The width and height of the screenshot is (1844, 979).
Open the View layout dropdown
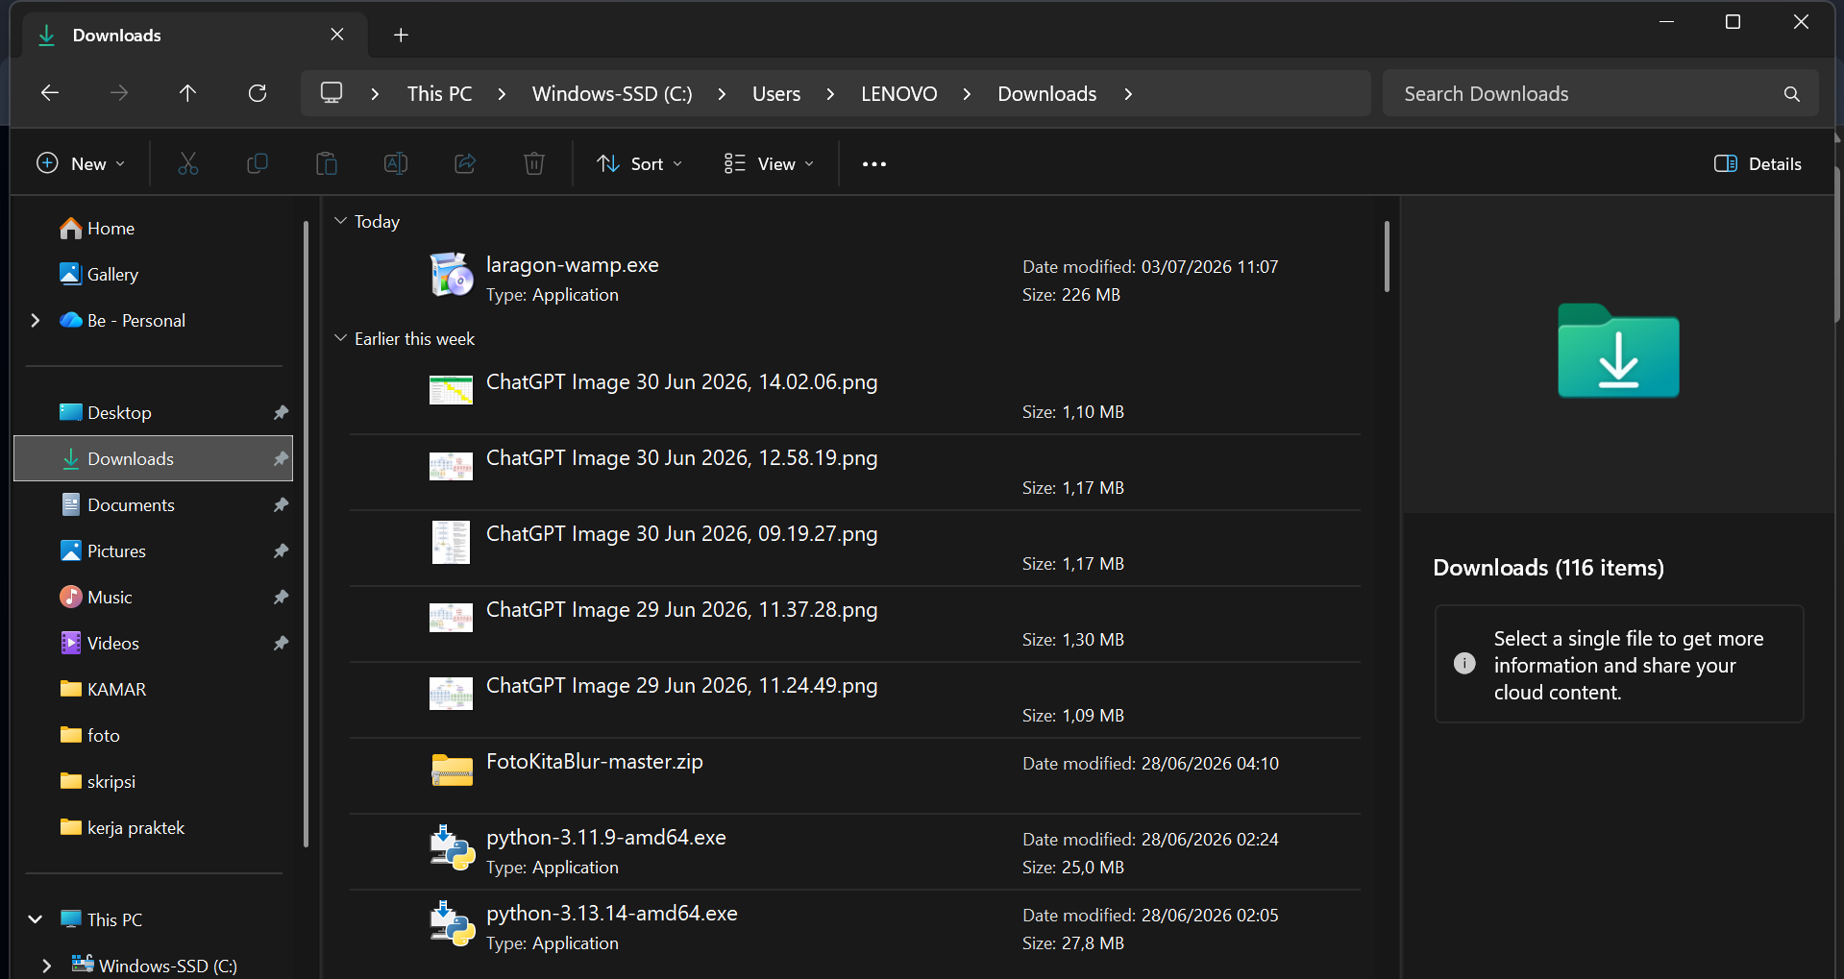[x=769, y=164]
